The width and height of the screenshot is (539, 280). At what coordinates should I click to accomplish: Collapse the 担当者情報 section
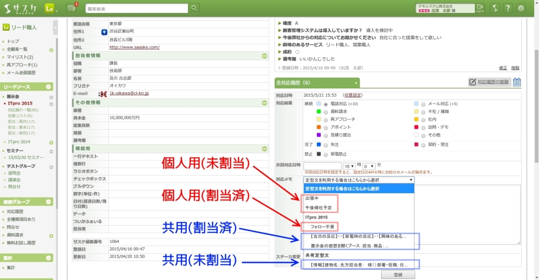pyautogui.click(x=264, y=56)
